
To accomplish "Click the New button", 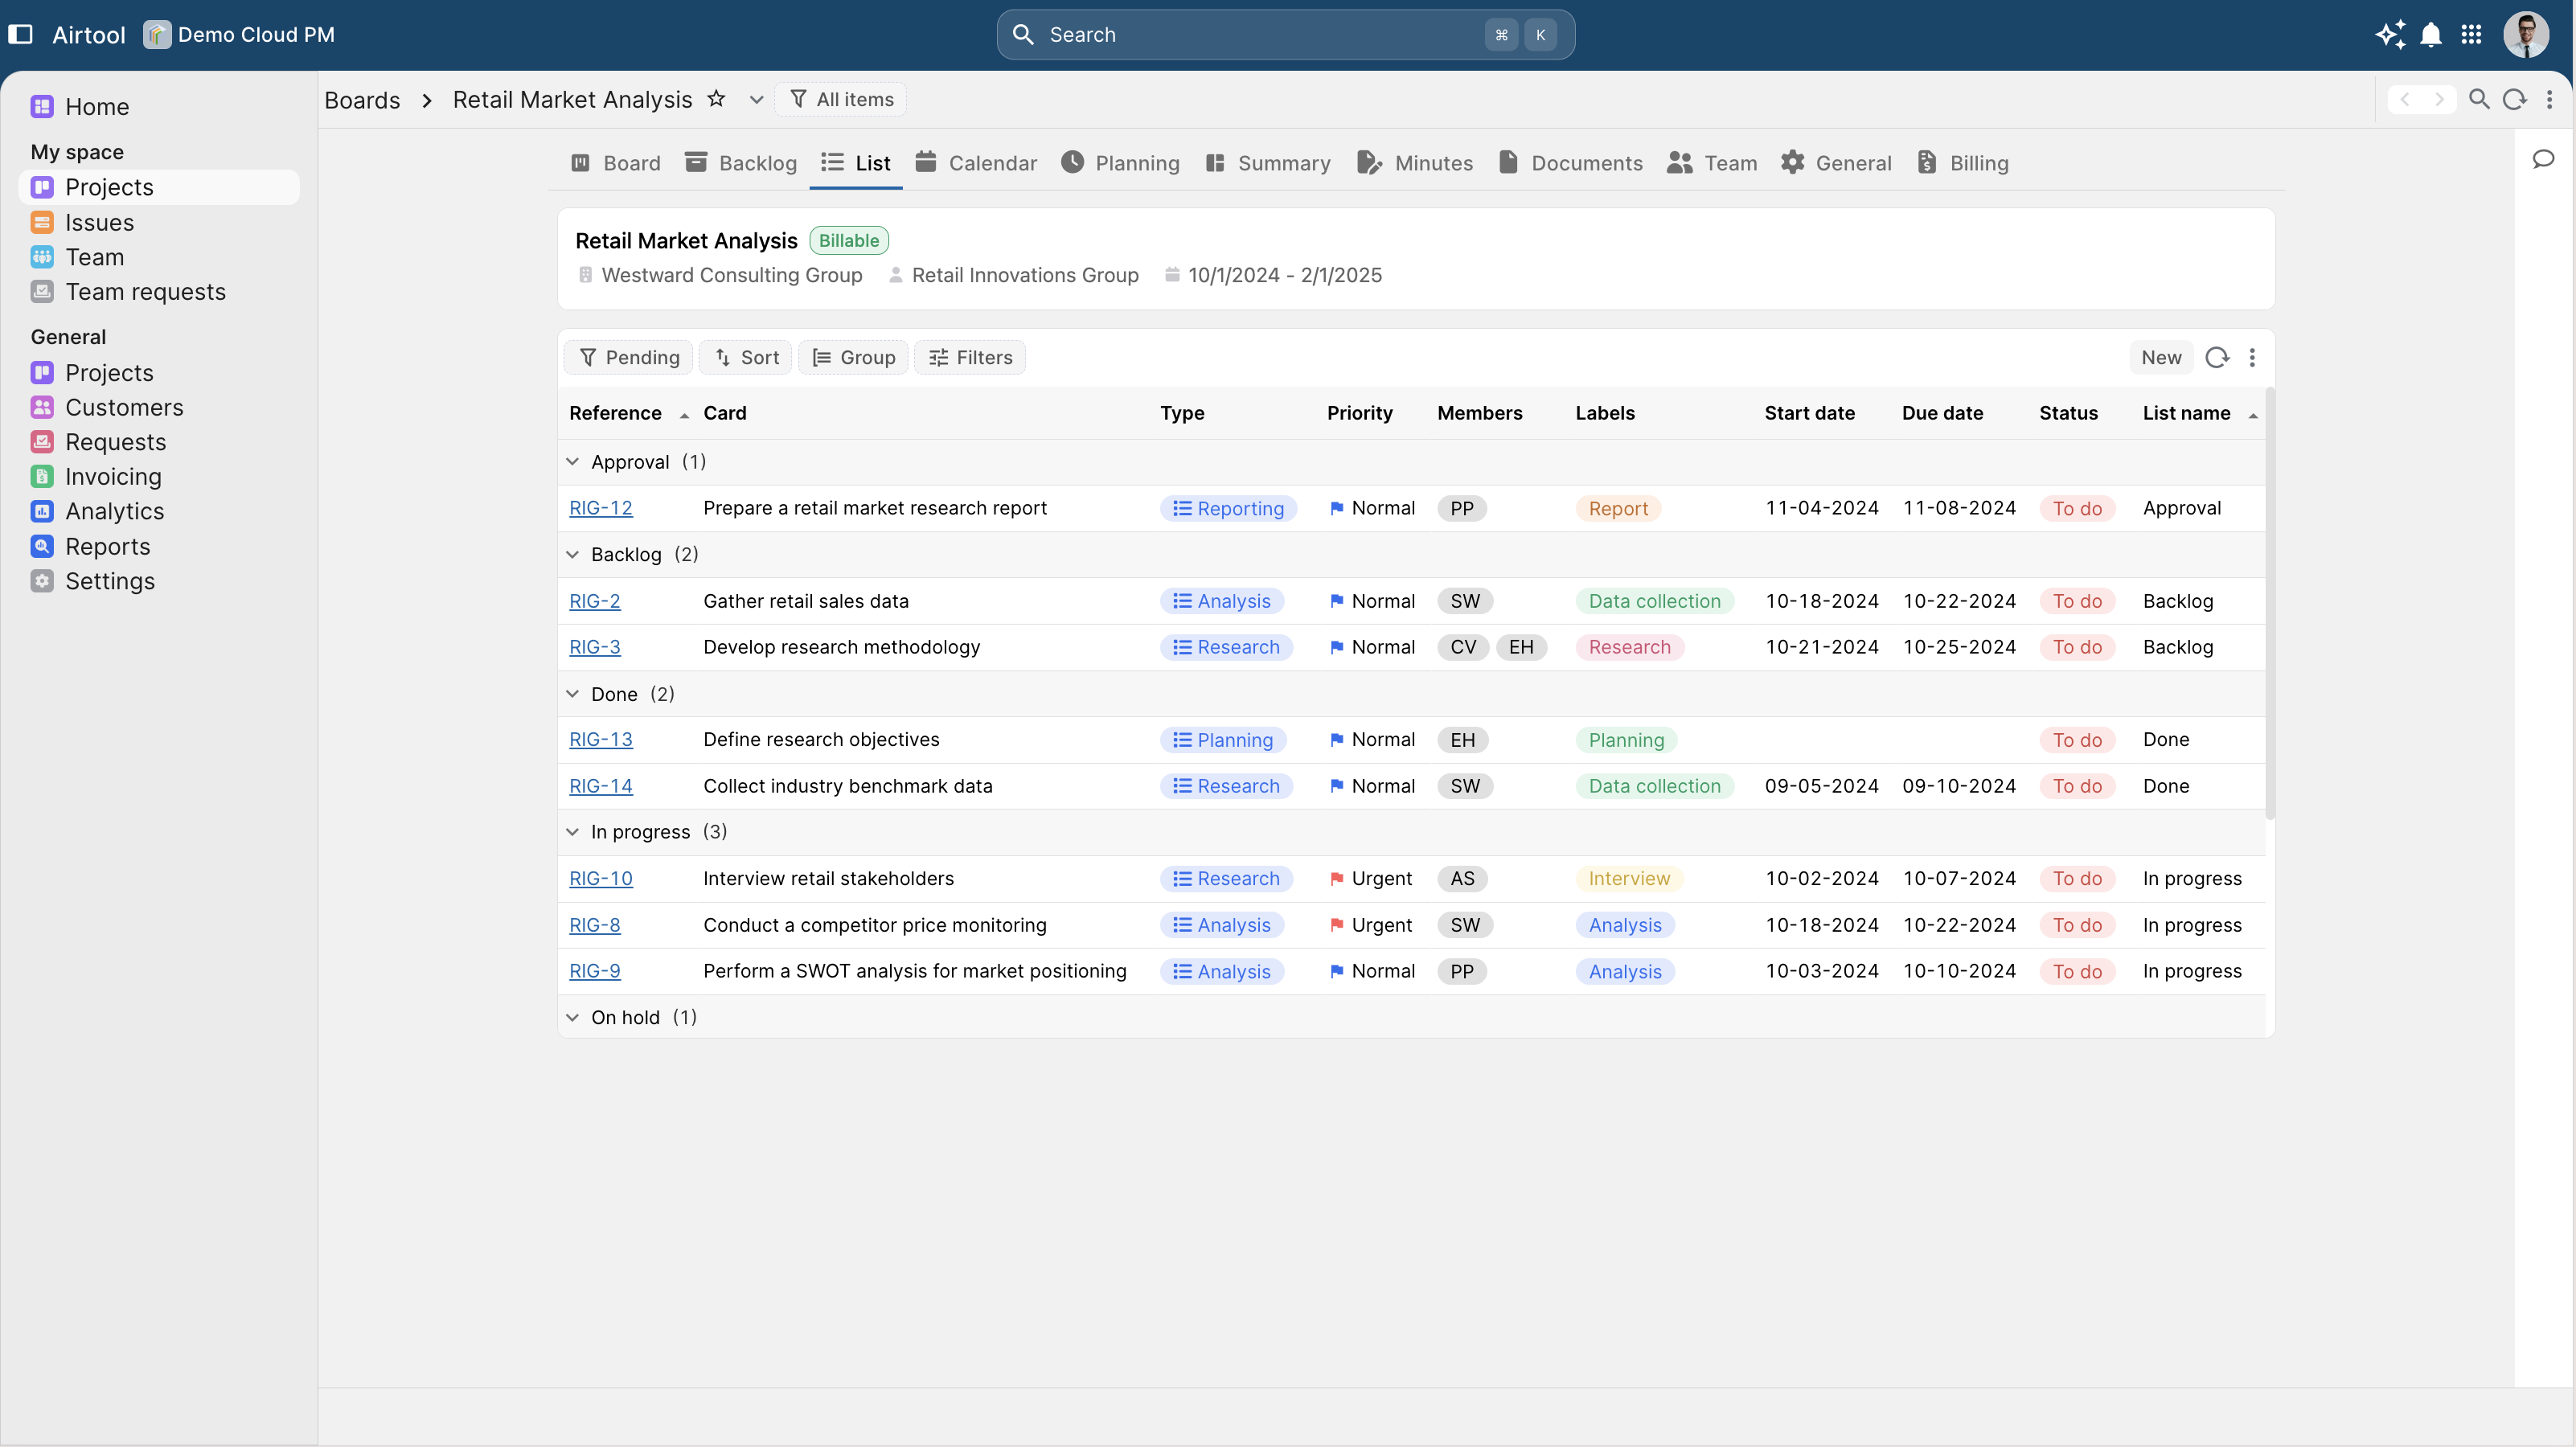I will click(x=2161, y=357).
